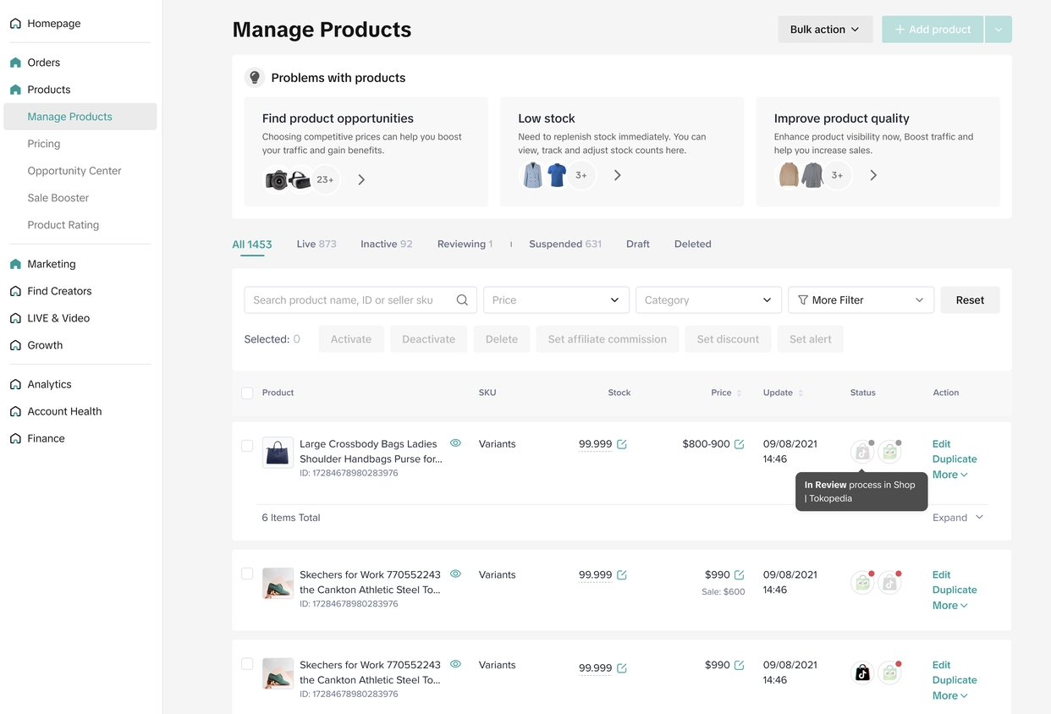Expand the 6 items variant list

[958, 518]
